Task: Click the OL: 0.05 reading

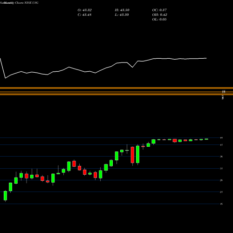Action: pos(159,20)
